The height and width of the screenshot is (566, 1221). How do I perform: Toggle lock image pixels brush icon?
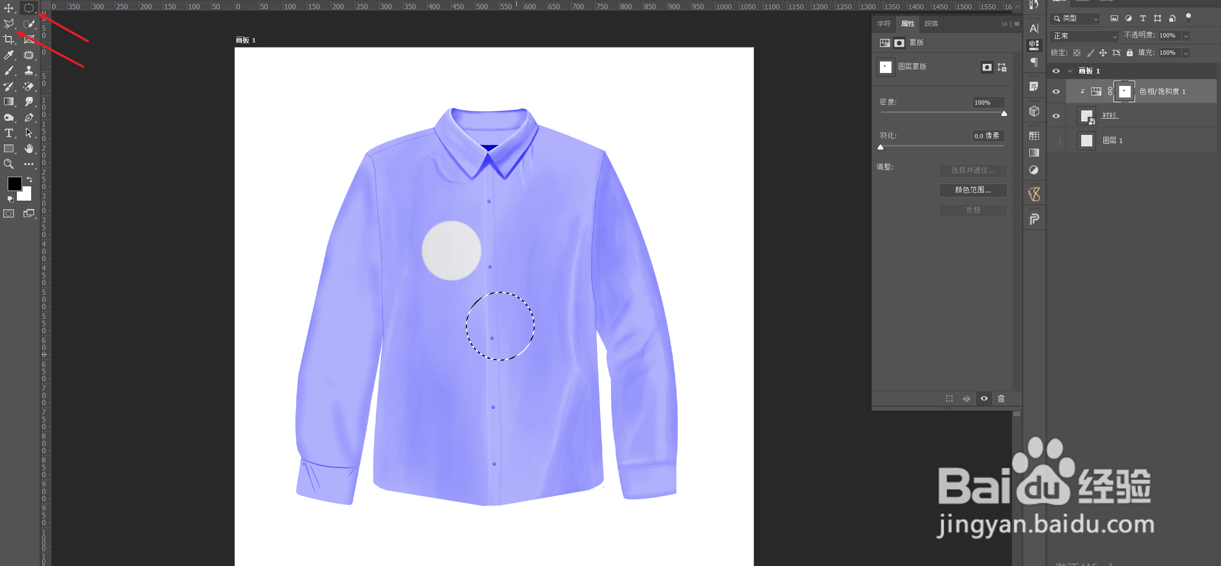(x=1090, y=53)
